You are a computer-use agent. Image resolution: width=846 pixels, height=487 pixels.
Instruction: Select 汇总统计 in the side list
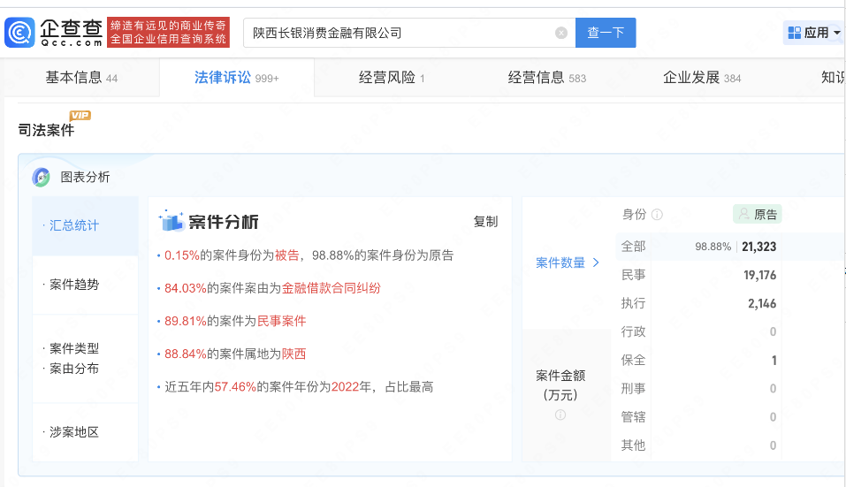tap(85, 225)
